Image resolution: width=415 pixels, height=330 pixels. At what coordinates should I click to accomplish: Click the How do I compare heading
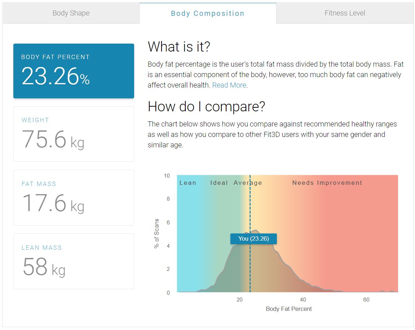coord(206,106)
